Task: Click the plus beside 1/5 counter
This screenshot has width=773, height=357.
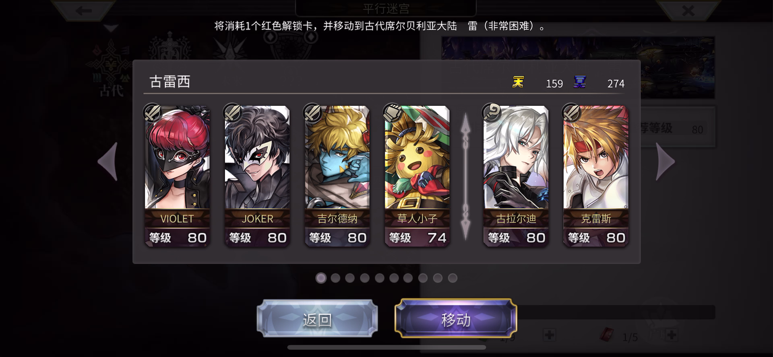Action: coord(670,334)
